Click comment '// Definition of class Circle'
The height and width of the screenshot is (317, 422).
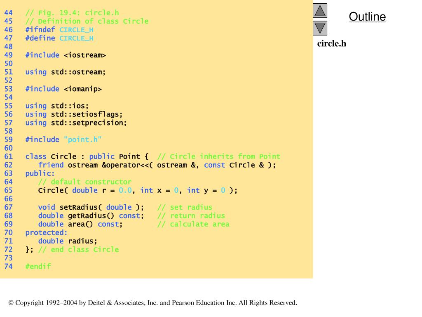click(87, 21)
